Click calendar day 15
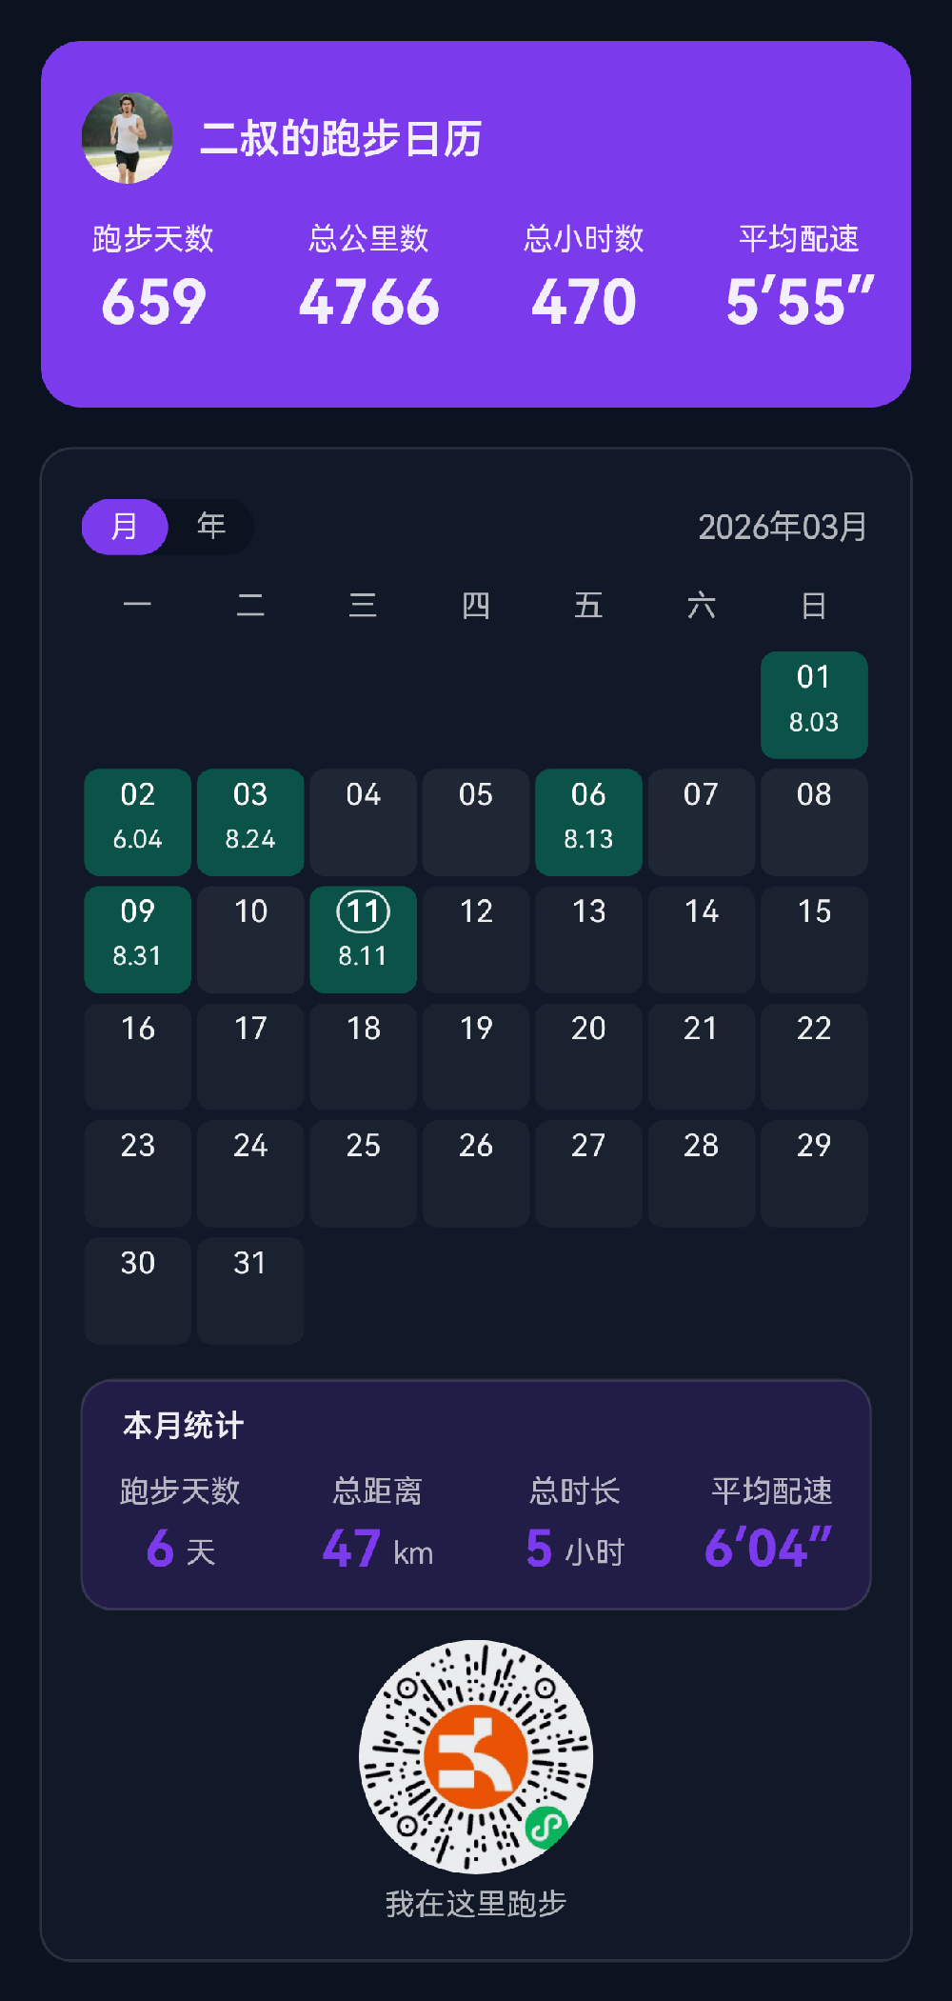 point(814,939)
